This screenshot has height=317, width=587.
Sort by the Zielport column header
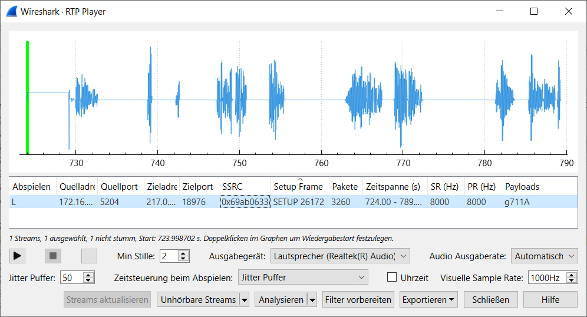(199, 186)
